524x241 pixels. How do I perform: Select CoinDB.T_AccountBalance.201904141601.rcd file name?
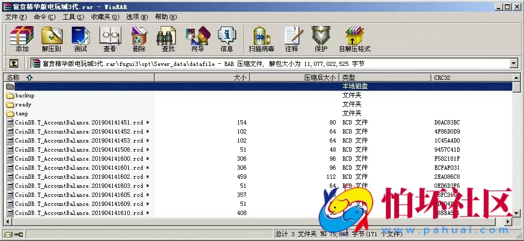click(79, 168)
